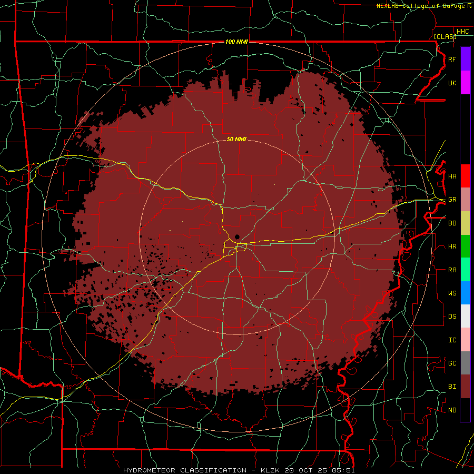Click the BI dark red swatch

465,387
